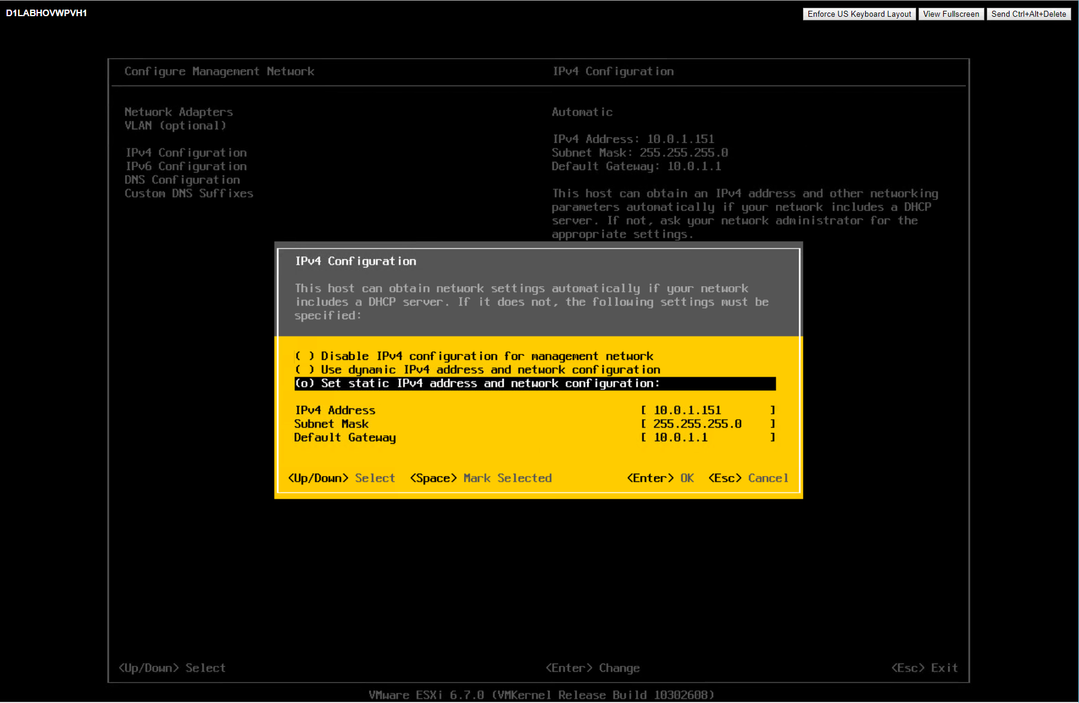Select Disable IPv4 configuration radio option
Image resolution: width=1079 pixels, height=703 pixels.
point(474,356)
